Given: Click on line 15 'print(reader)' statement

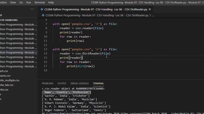Looking at the screenshot, I should point(71,58).
